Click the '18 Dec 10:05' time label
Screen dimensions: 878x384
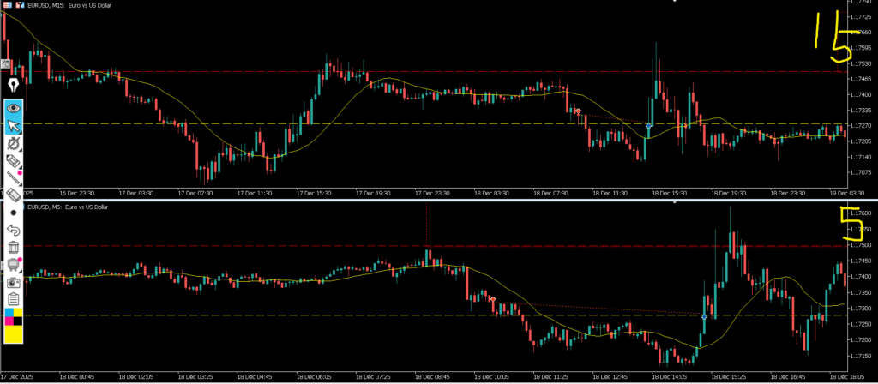[x=491, y=377]
